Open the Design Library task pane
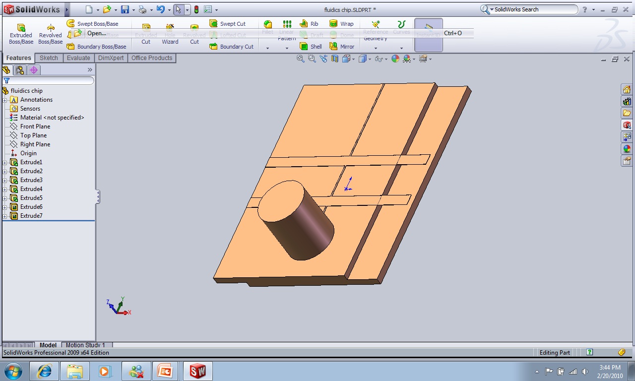 [627, 102]
